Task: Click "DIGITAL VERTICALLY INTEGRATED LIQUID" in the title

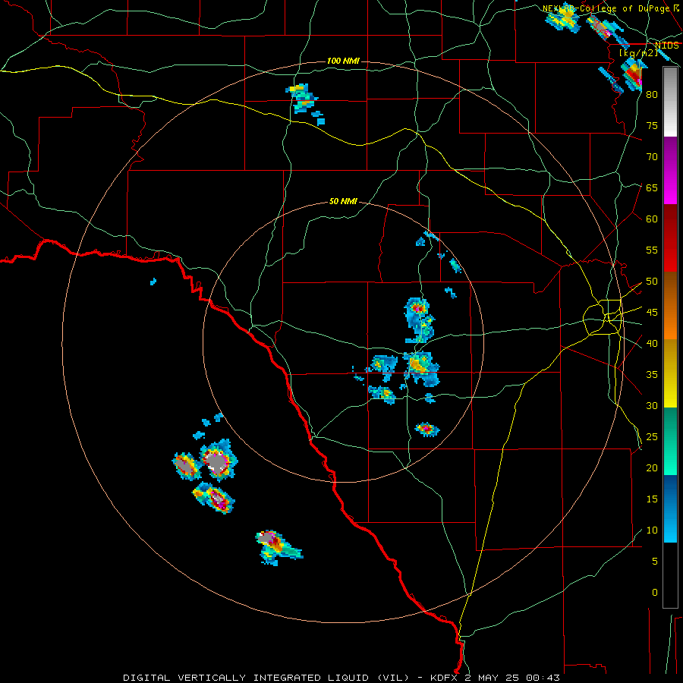Action: 247,678
